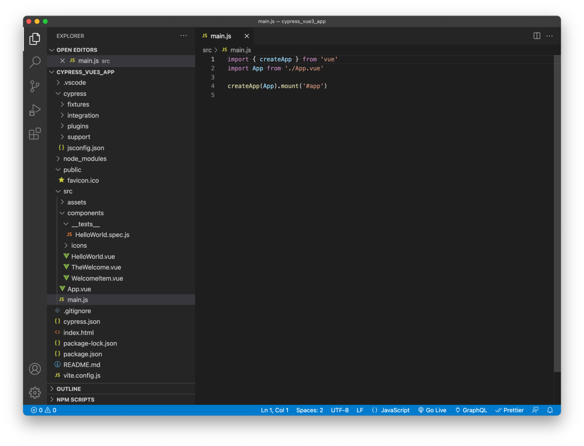Select the Run and Debug icon
Screen dimensions: 584x446
(x=35, y=110)
